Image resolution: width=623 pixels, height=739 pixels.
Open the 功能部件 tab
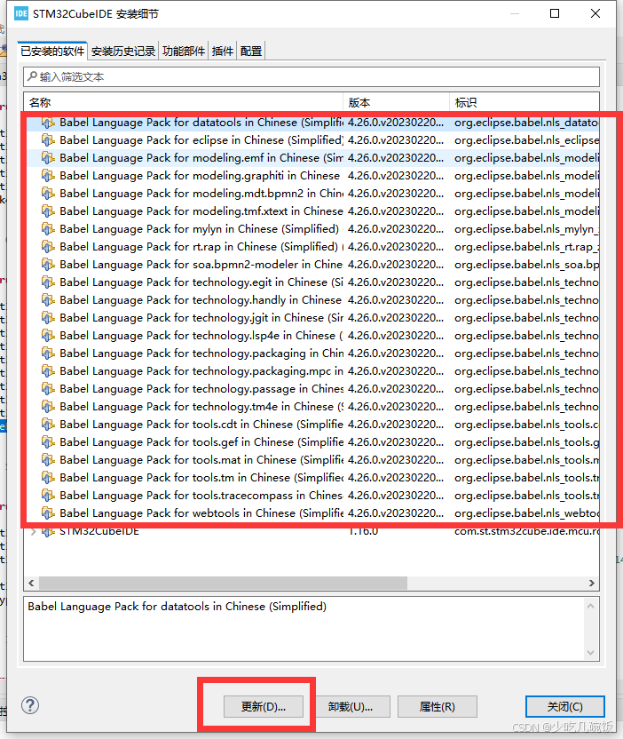(183, 51)
